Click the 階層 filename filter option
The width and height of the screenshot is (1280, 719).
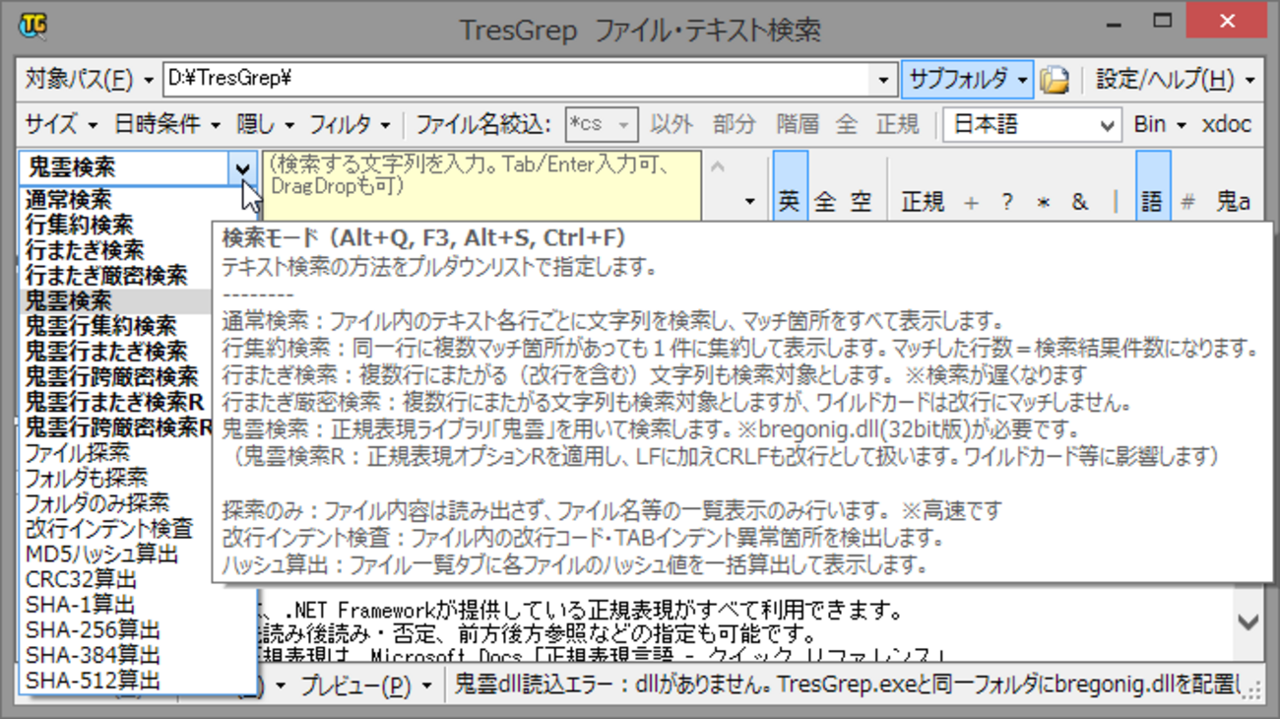click(x=798, y=124)
